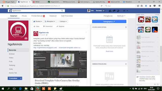Open Pengaturan page settings
Screen dimensions: 162x91
[108, 16]
